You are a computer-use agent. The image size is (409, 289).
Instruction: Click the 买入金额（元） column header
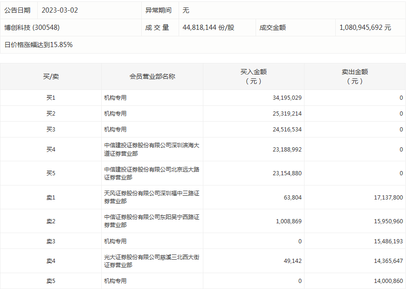[x=254, y=76]
